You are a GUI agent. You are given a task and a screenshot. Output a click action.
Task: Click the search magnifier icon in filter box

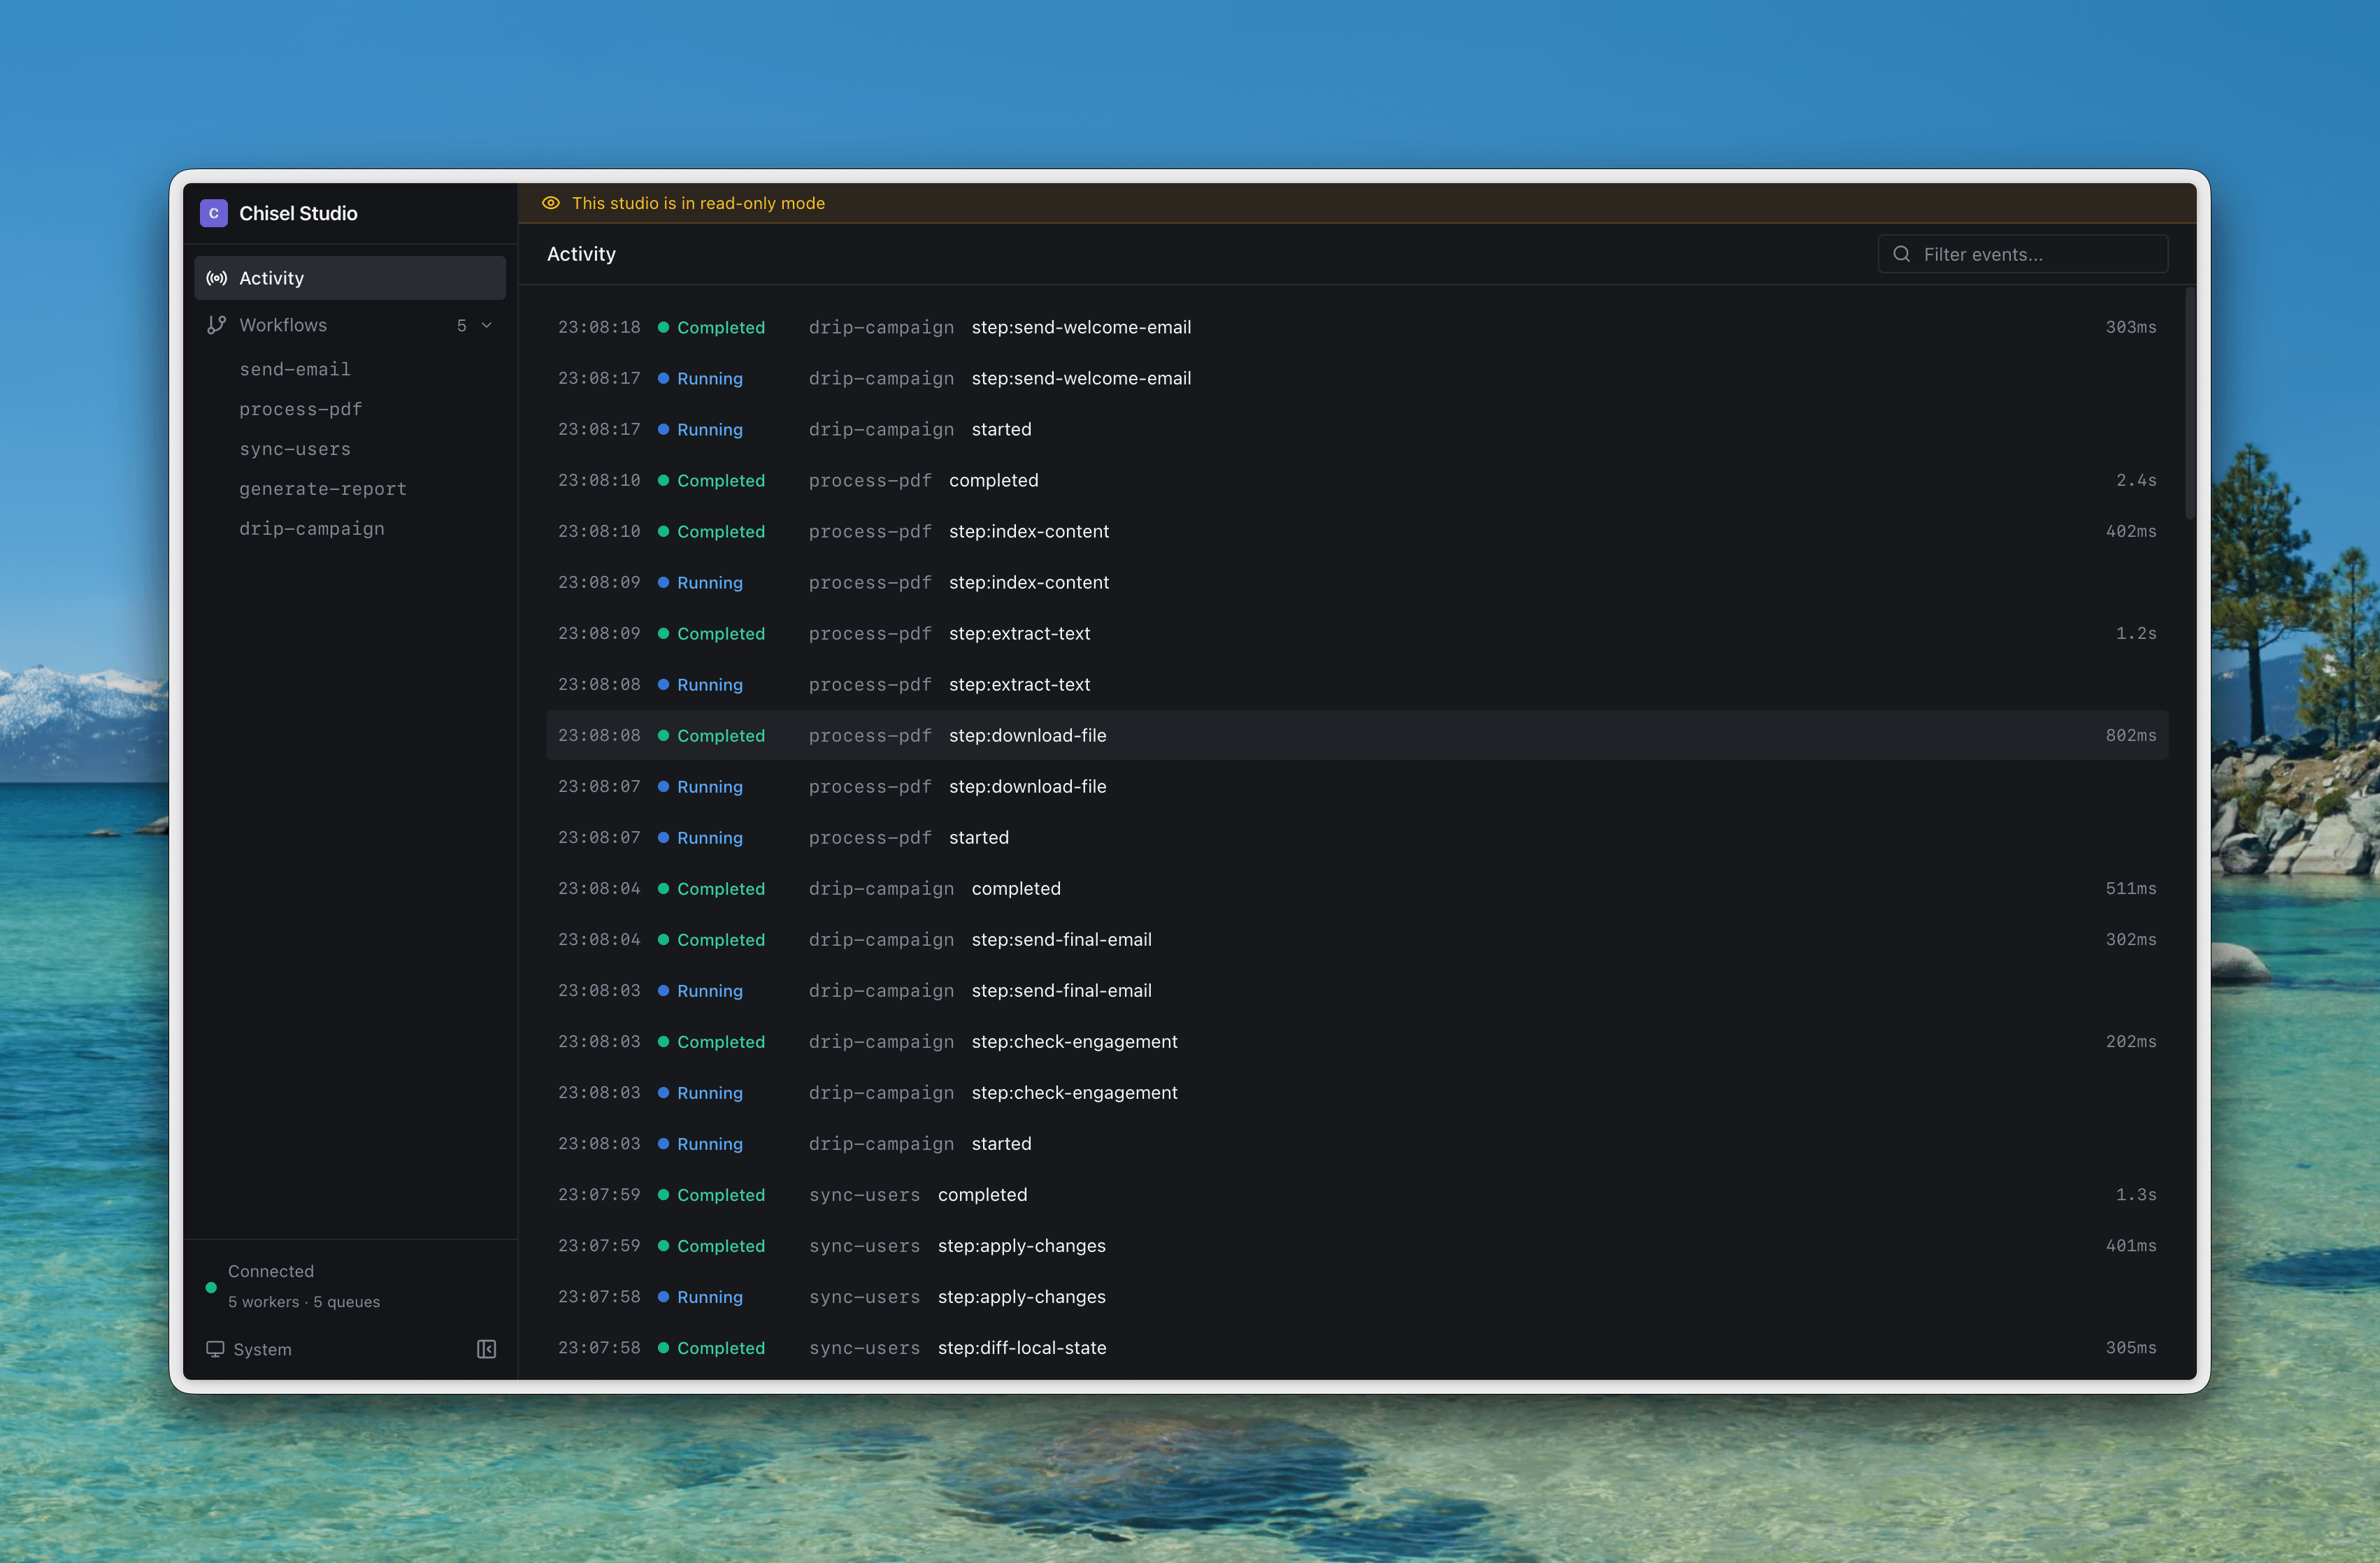[1901, 254]
